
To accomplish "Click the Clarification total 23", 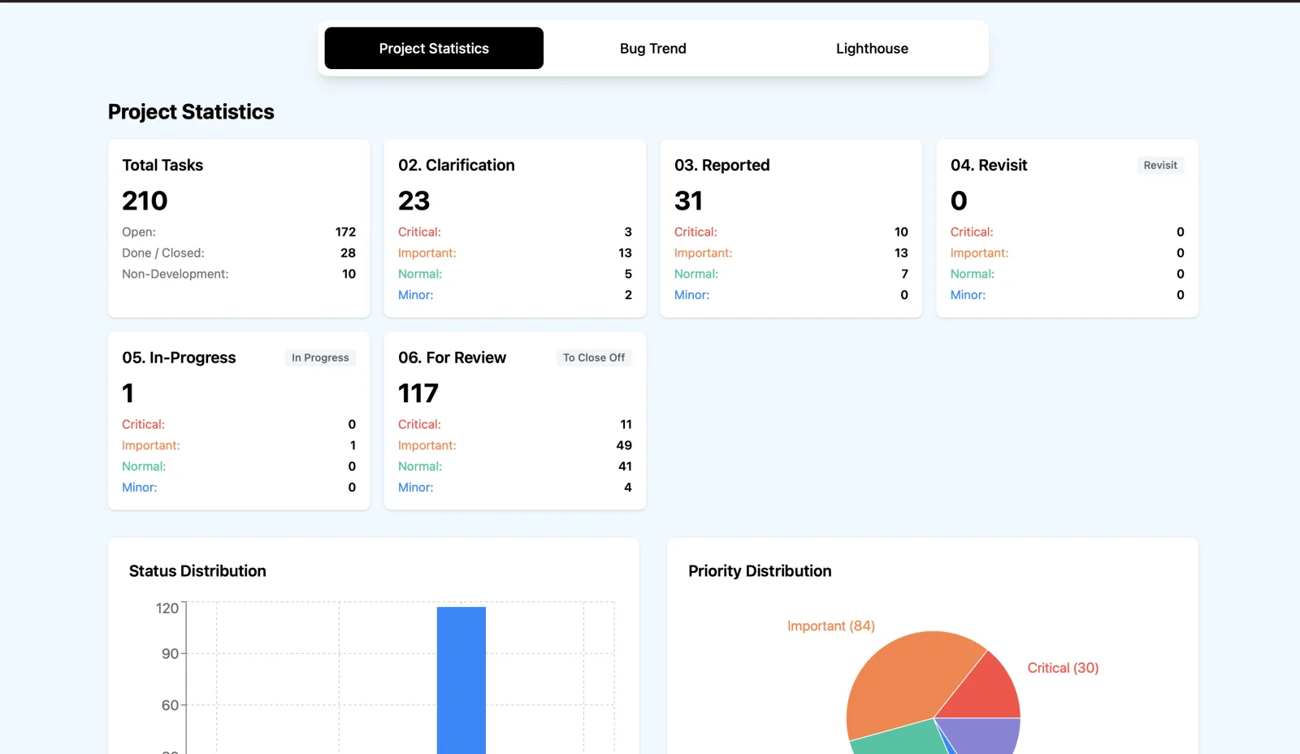I will 414,201.
